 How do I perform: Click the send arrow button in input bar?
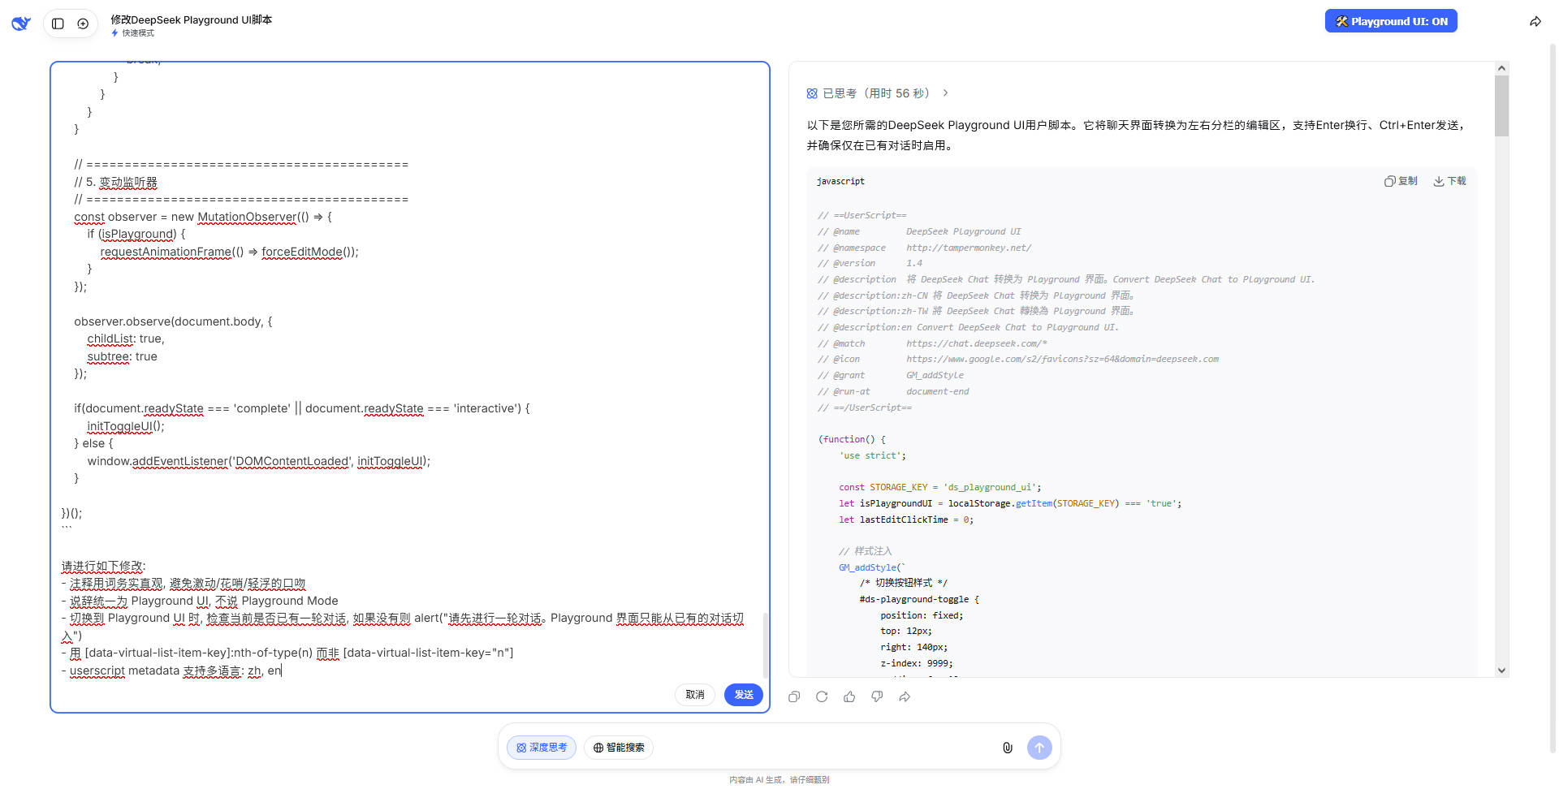coord(1039,748)
